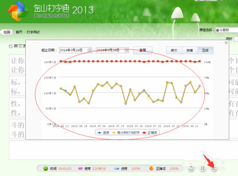Click the pink speed icon
238x176 pixels.
[x=80, y=168]
